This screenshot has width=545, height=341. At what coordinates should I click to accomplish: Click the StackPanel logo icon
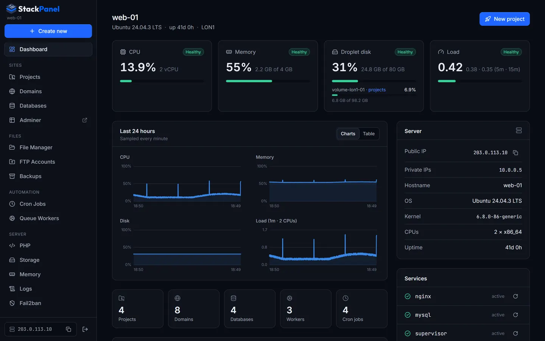(x=11, y=9)
